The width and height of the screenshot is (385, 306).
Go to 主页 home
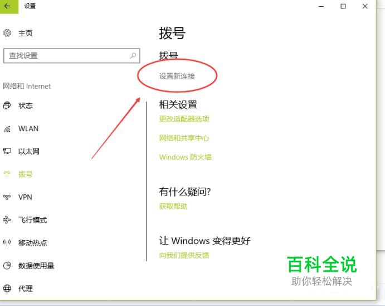tap(25, 33)
